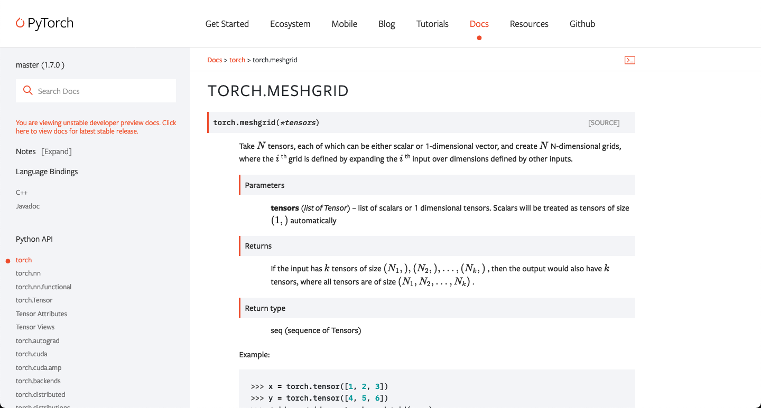This screenshot has height=408, width=761.
Task: Open the Tutorials page
Action: (x=432, y=24)
